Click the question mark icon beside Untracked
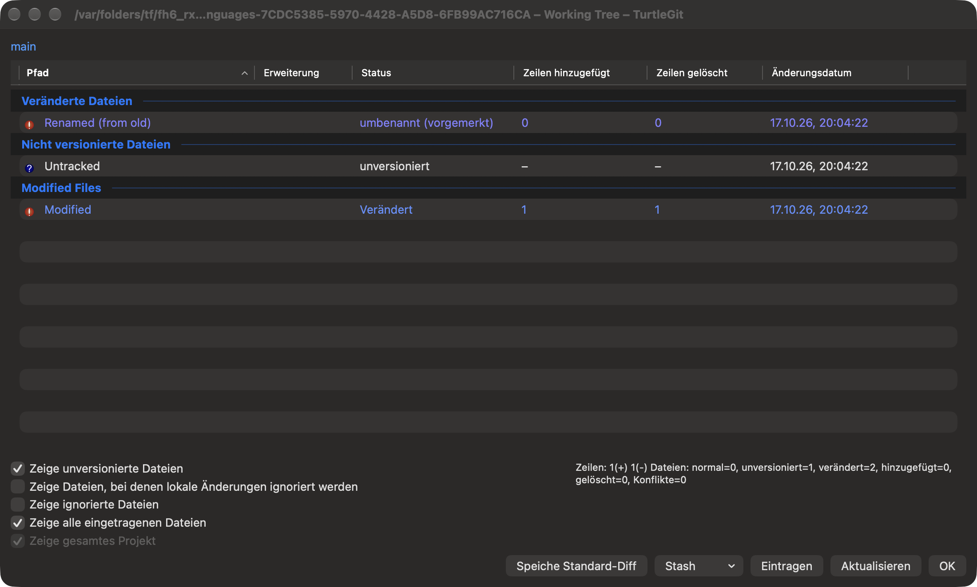The image size is (977, 587). tap(29, 168)
